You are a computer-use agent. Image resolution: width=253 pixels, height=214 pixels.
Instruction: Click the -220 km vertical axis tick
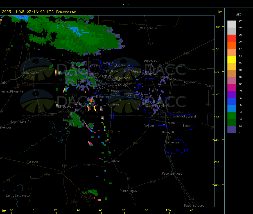tap(216, 185)
